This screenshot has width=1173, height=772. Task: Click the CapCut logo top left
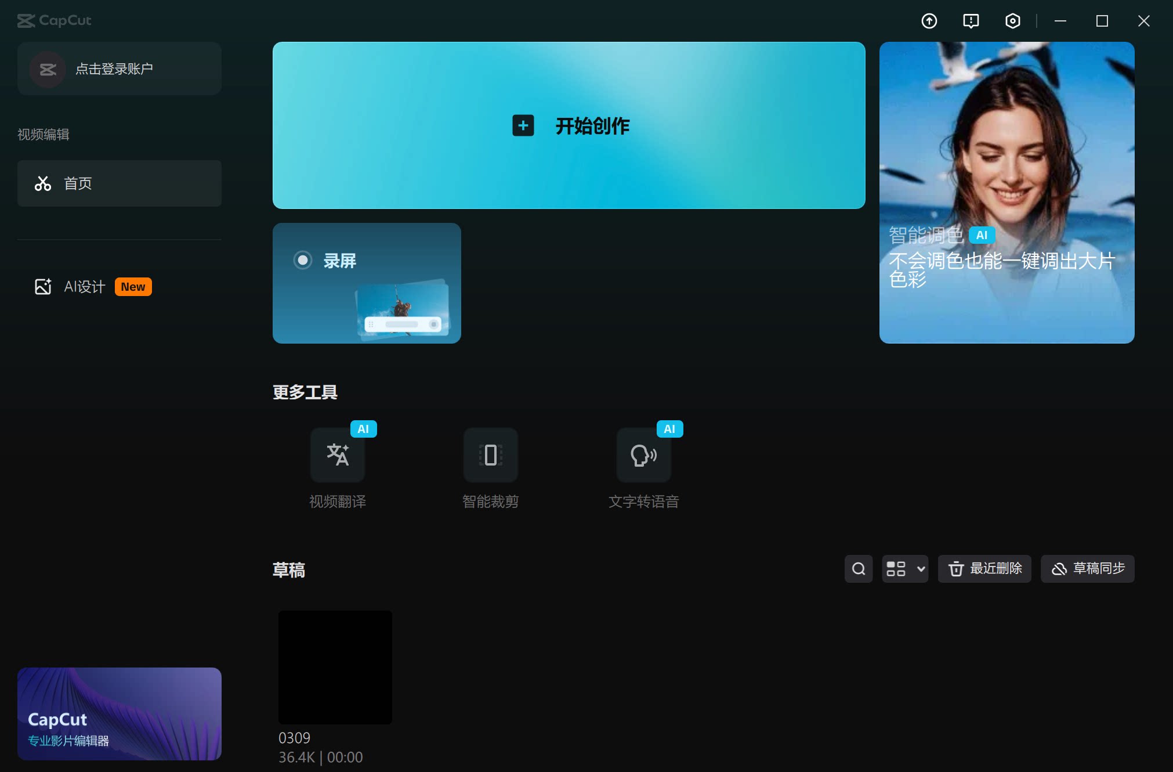pos(54,20)
